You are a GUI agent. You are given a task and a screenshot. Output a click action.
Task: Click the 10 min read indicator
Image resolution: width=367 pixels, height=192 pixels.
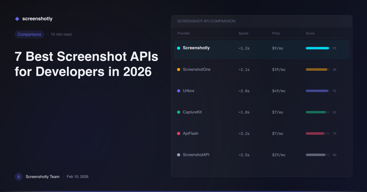click(61, 34)
